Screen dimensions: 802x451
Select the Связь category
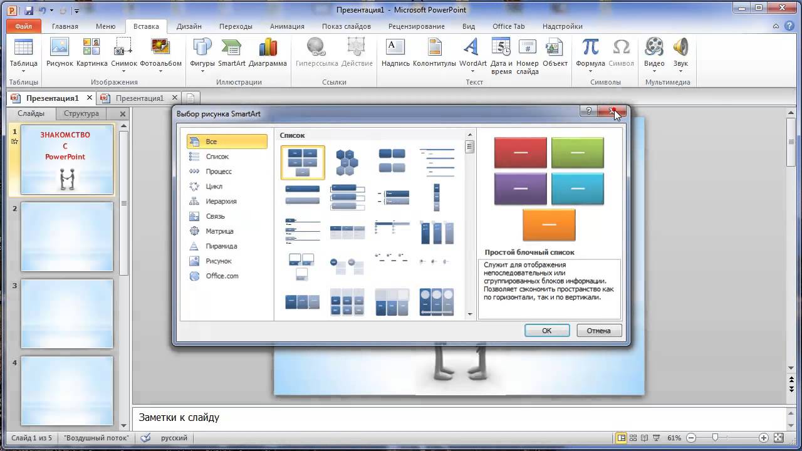(227, 216)
